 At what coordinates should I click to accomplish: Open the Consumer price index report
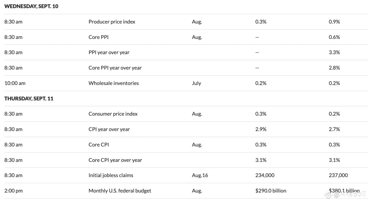(113, 114)
